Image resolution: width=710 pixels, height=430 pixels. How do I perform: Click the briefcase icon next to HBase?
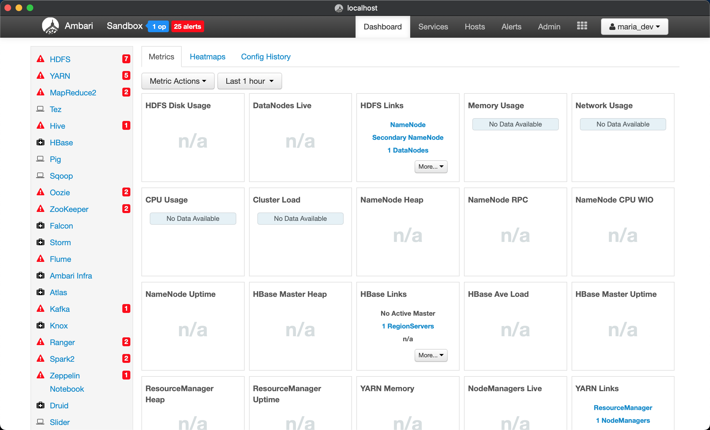[x=40, y=142]
